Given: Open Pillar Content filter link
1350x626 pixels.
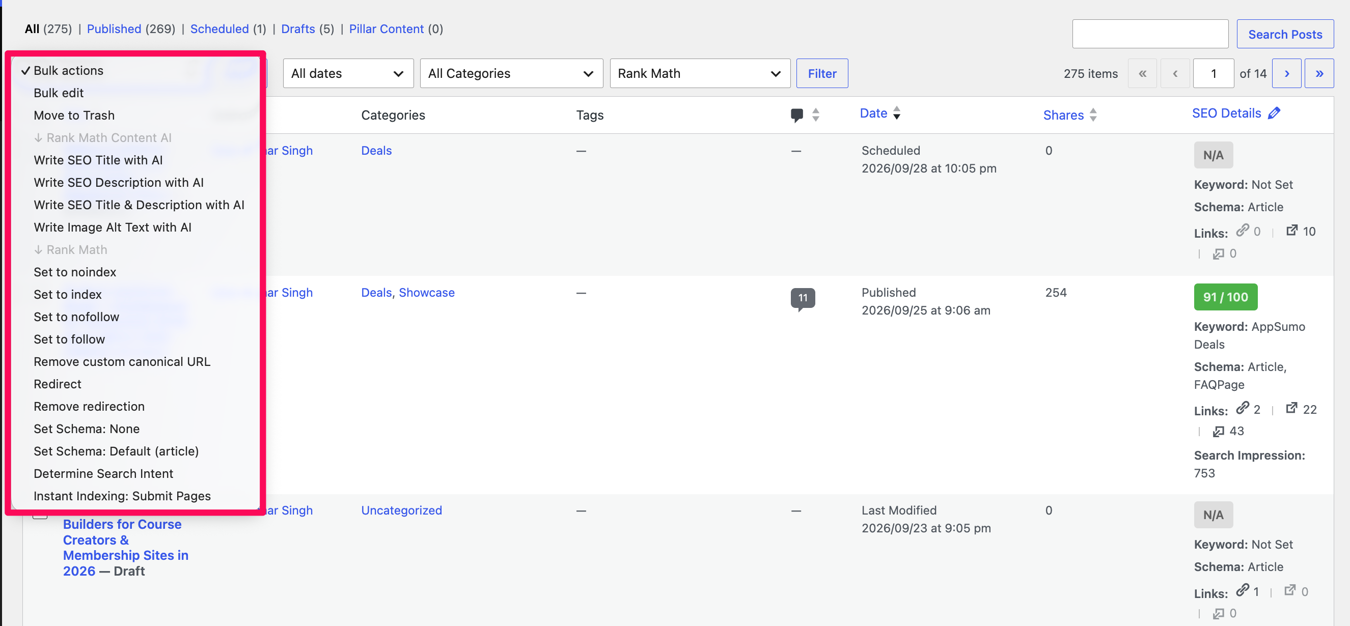Looking at the screenshot, I should (x=386, y=30).
